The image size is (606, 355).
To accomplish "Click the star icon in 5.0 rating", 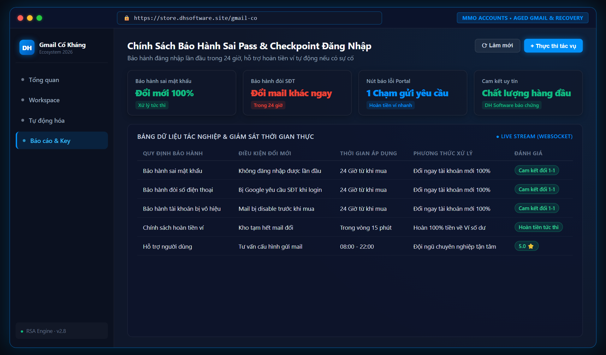I will click(x=531, y=246).
